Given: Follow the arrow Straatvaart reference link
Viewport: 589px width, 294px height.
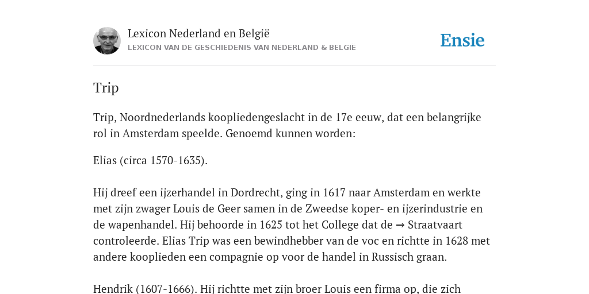Looking at the screenshot, I should [x=429, y=225].
